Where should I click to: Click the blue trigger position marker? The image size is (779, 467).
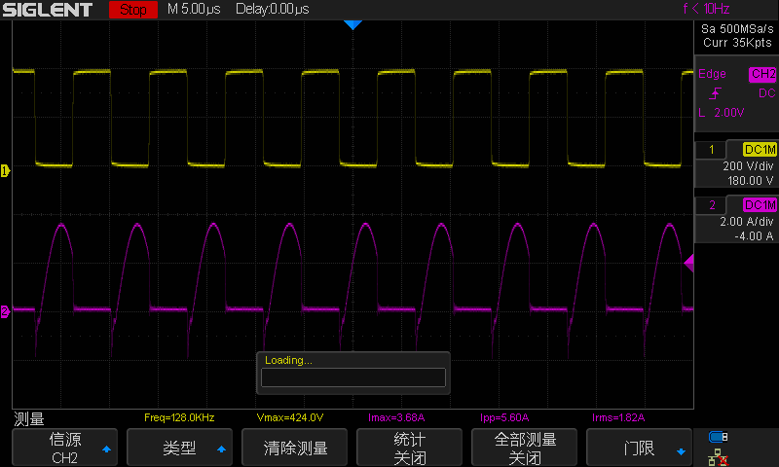[x=352, y=25]
